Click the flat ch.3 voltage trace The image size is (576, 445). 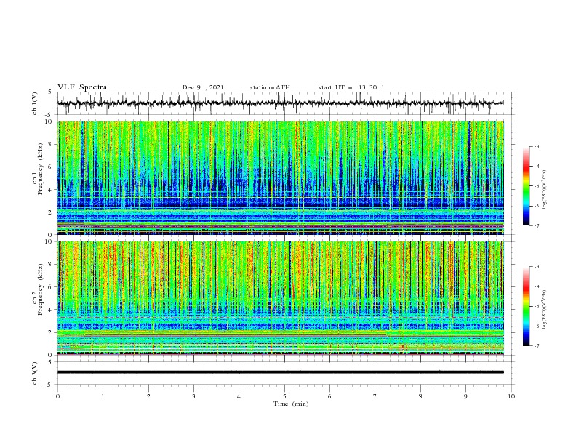tap(281, 372)
